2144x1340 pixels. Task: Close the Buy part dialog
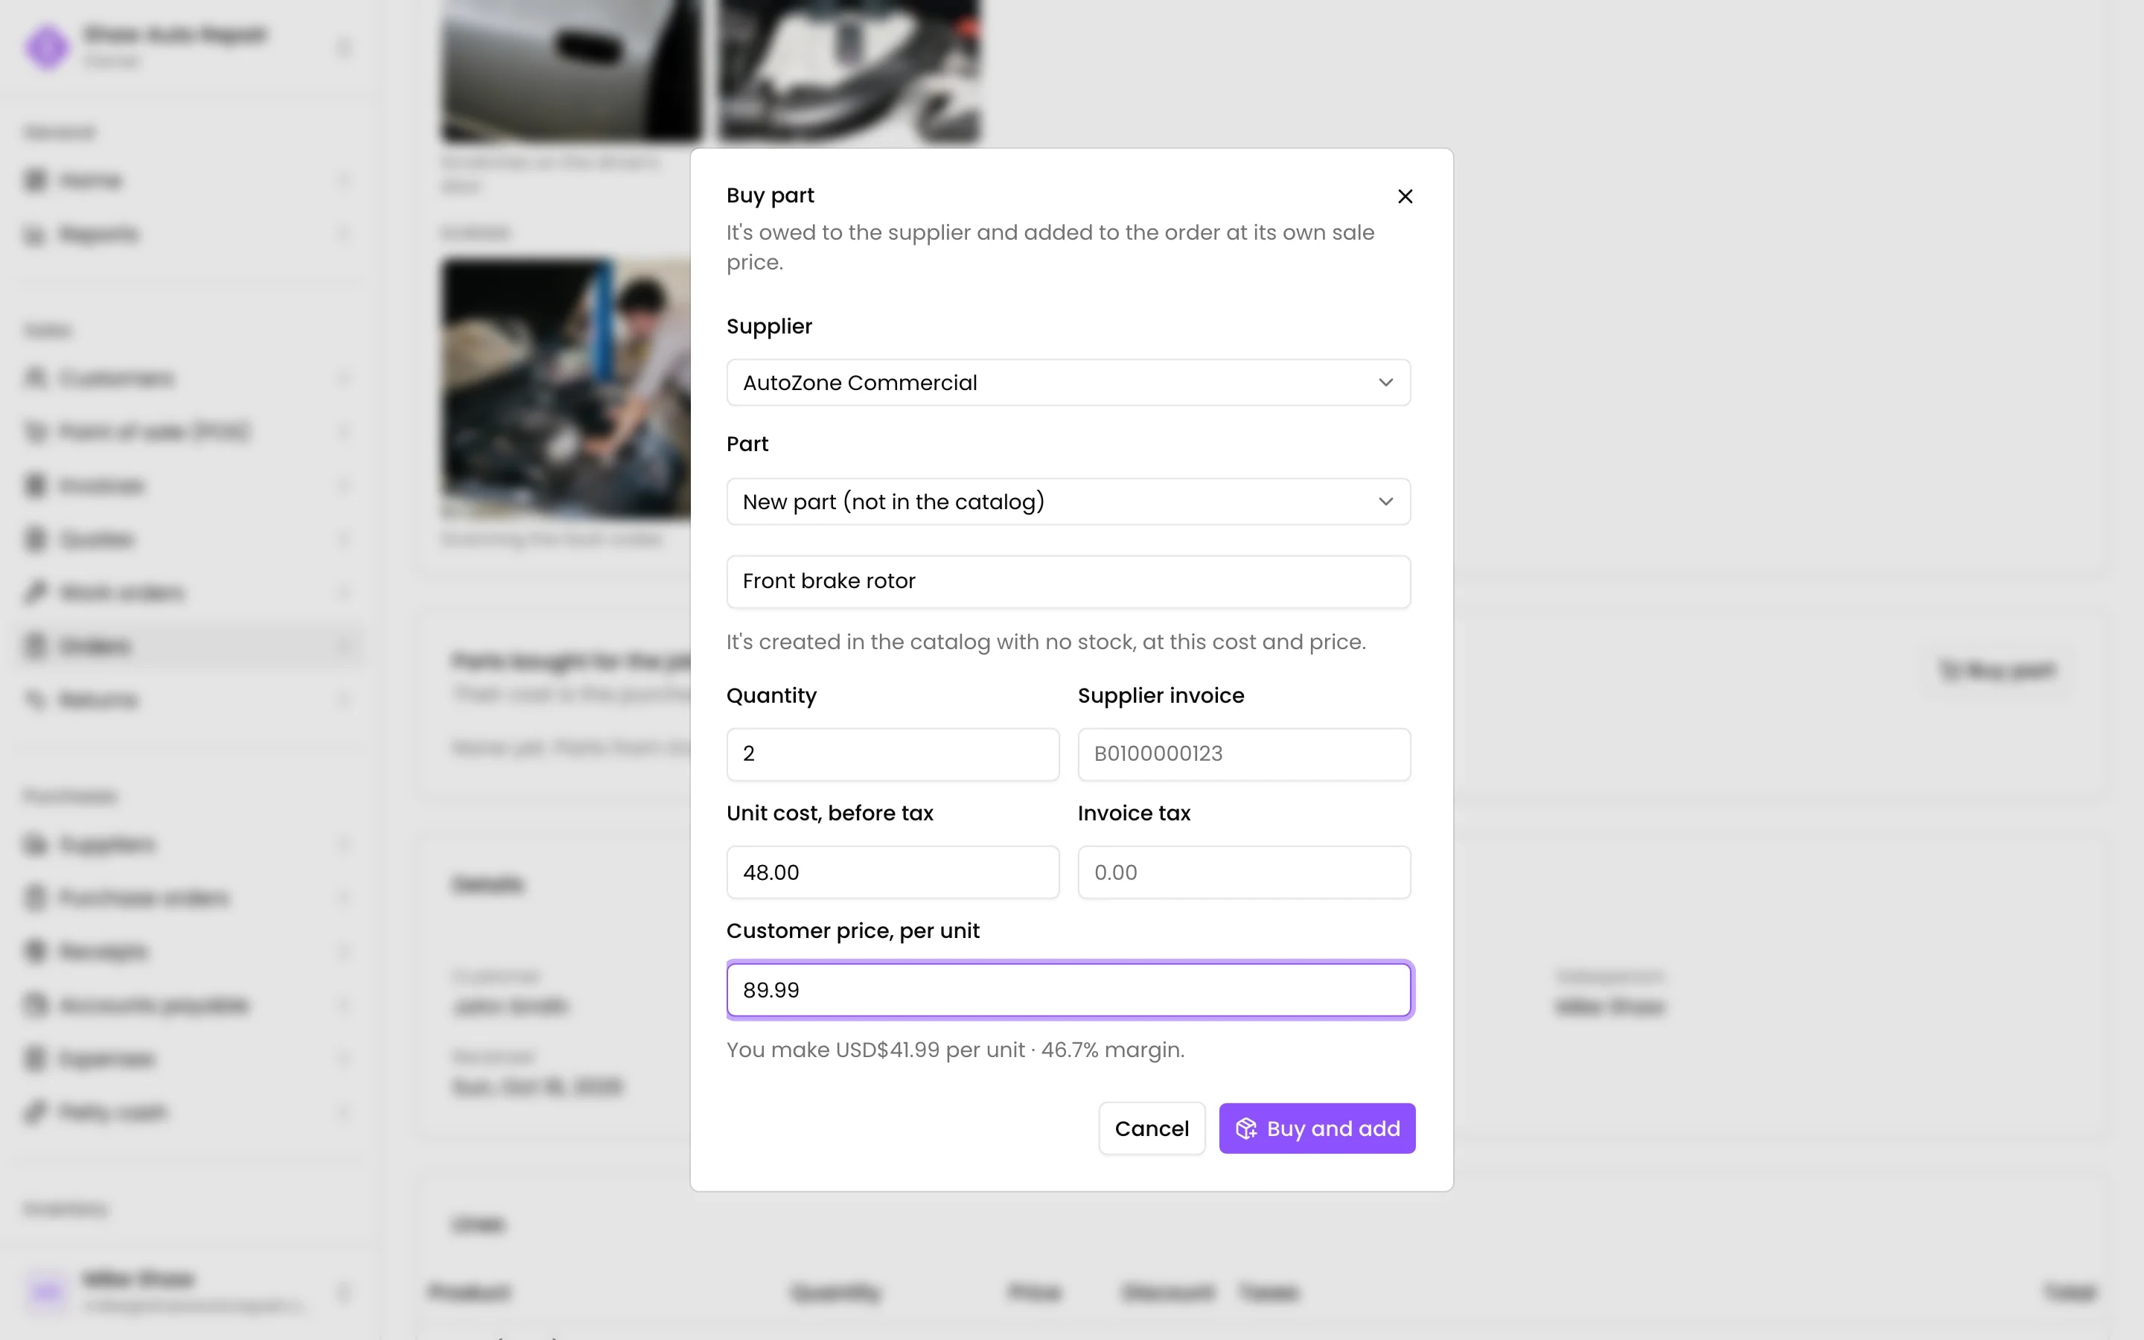coord(1405,196)
